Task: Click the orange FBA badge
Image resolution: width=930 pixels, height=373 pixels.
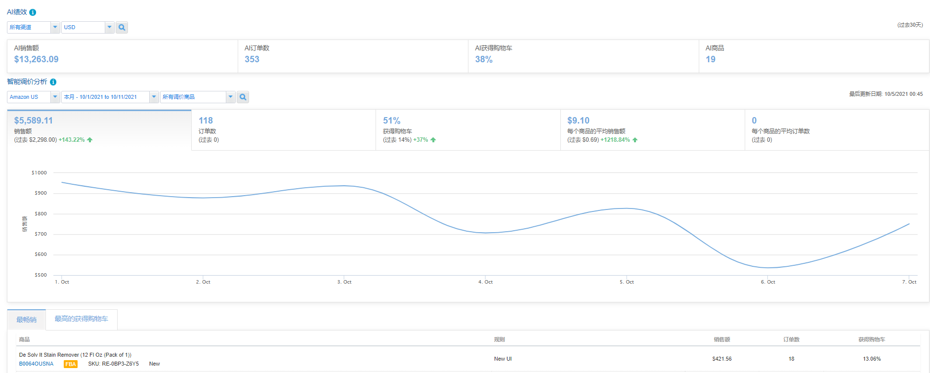Action: point(71,364)
